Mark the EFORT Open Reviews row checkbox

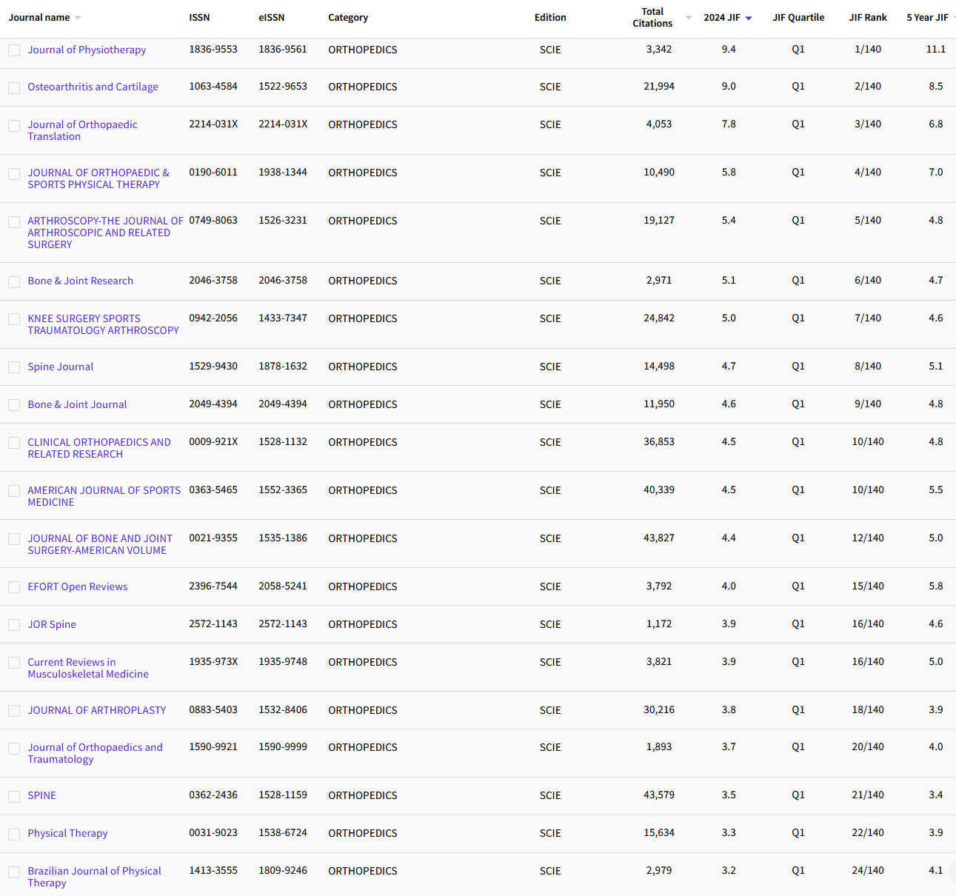tap(14, 587)
